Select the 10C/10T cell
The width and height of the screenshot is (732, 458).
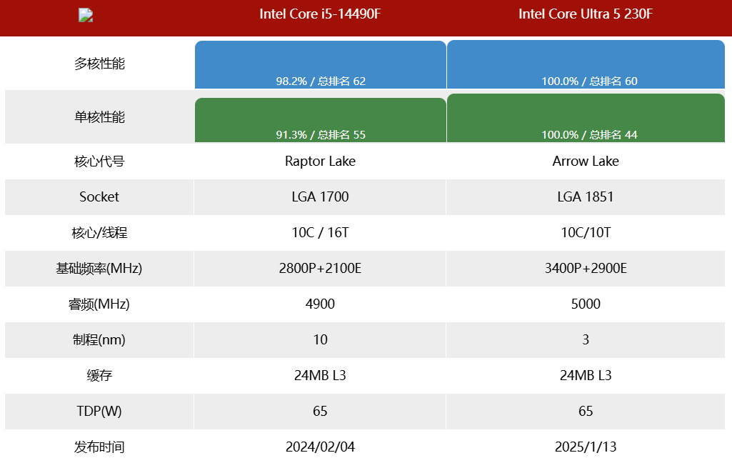pyautogui.click(x=586, y=232)
